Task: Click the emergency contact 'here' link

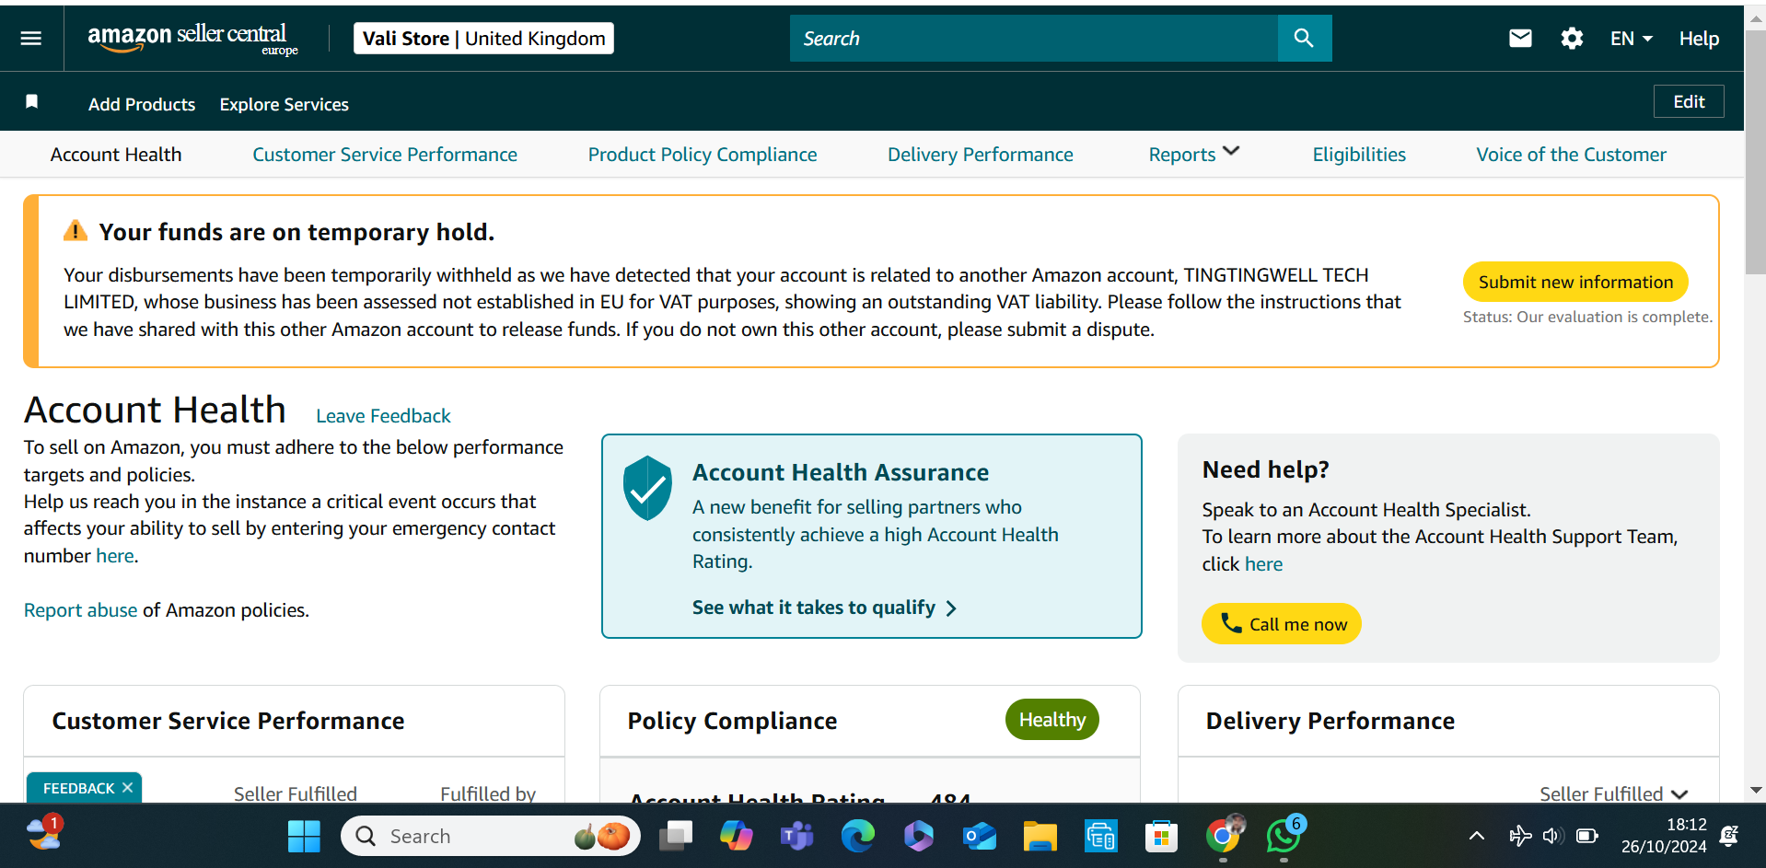Action: (115, 555)
